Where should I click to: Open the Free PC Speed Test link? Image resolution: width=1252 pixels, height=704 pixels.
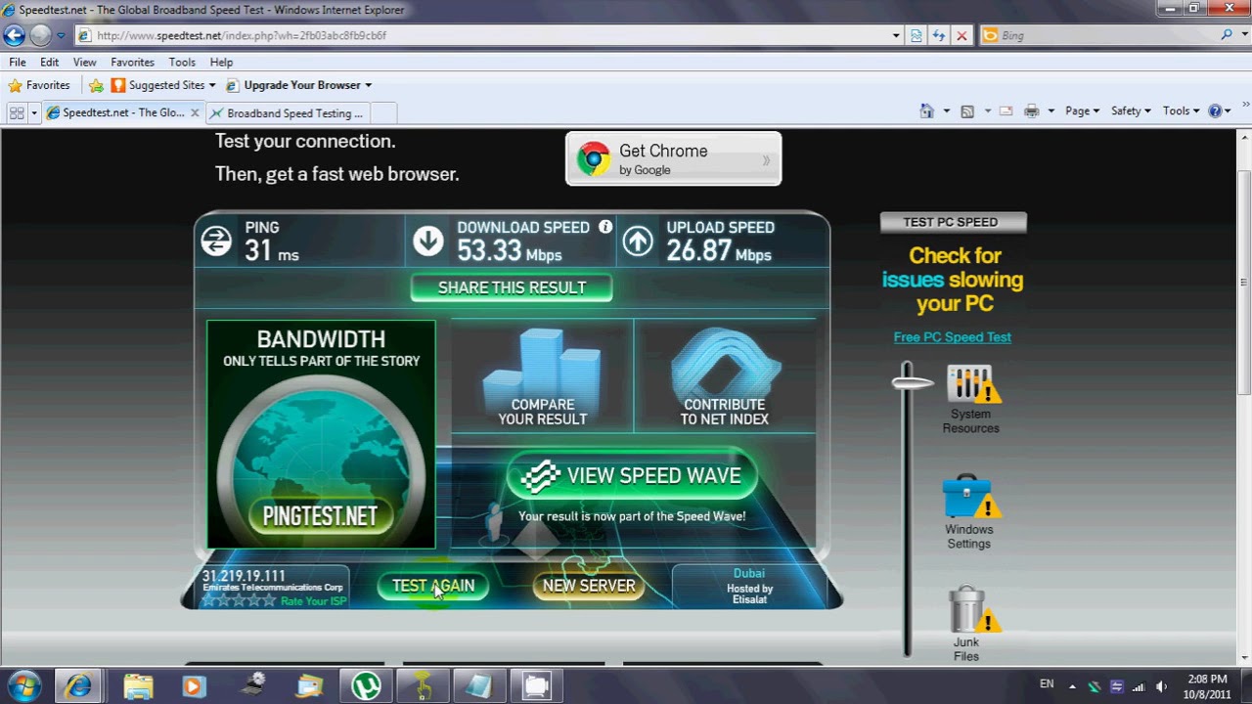pos(953,337)
